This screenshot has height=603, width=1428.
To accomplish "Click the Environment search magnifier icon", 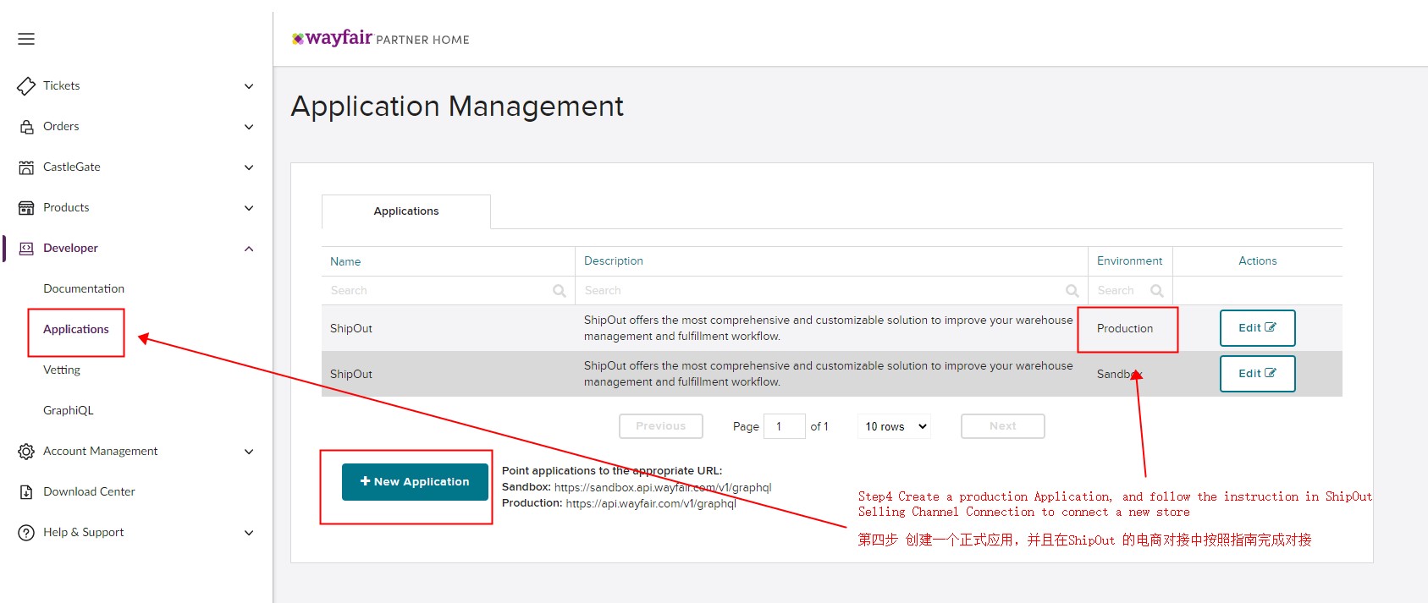I will click(x=1156, y=291).
